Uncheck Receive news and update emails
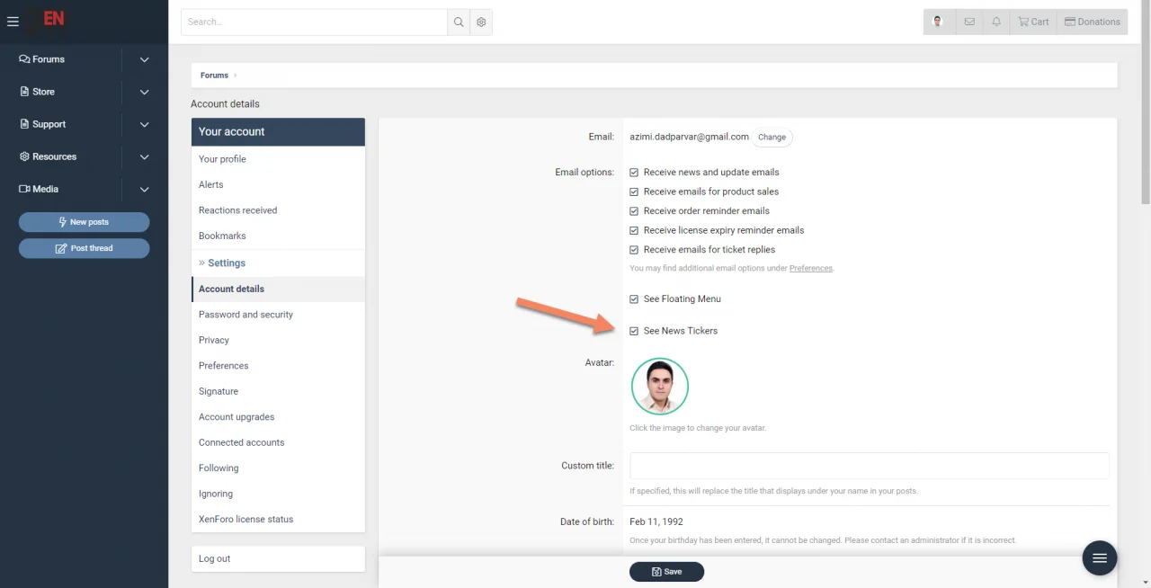1151x588 pixels. (x=634, y=173)
